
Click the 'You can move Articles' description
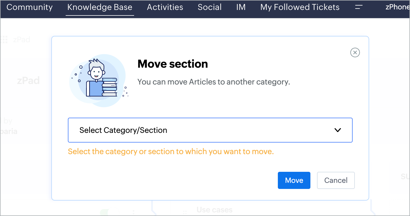point(214,82)
